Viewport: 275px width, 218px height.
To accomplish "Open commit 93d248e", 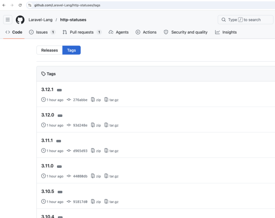I will (80, 125).
